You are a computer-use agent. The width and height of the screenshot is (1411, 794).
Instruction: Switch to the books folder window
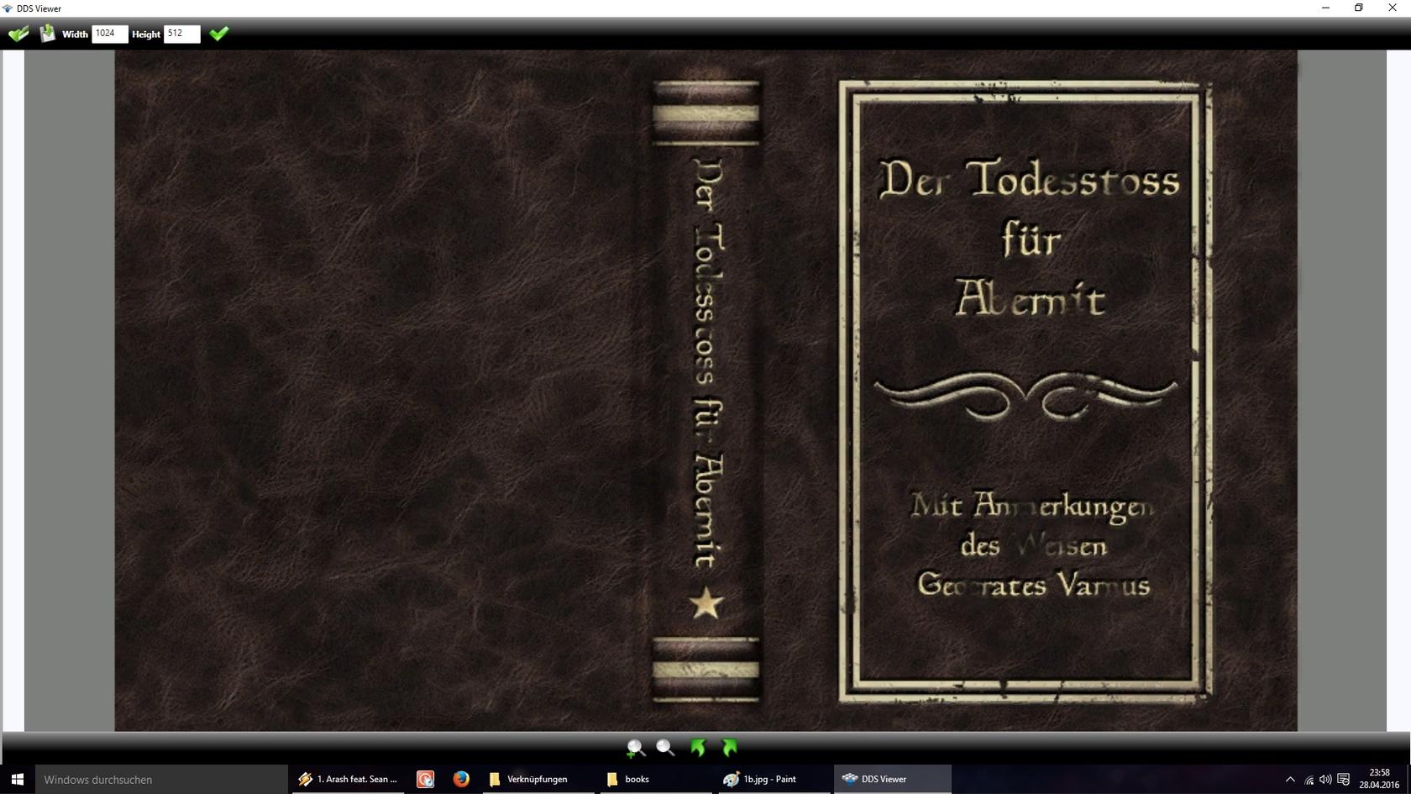tap(628, 780)
